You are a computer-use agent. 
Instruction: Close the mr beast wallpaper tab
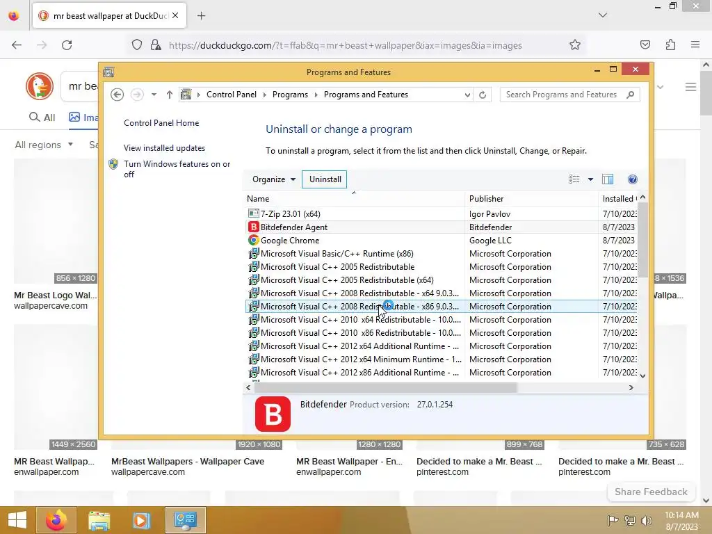[175, 15]
